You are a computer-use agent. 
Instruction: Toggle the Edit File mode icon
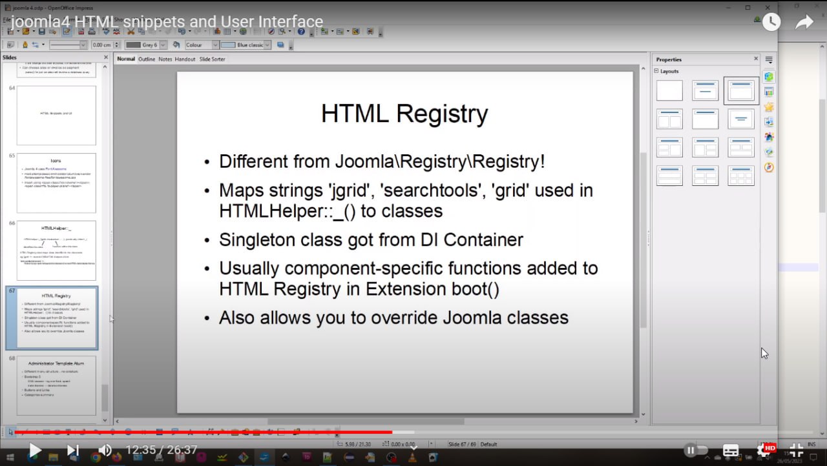pyautogui.click(x=67, y=32)
